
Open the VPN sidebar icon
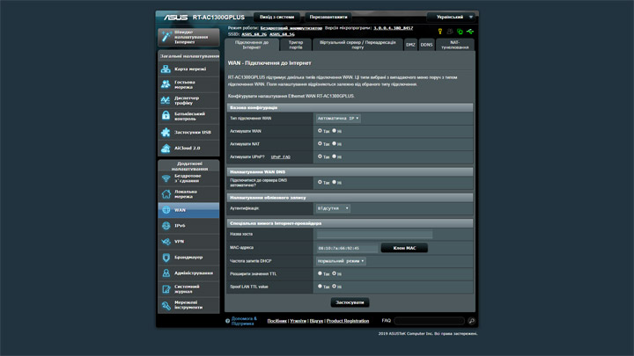(166, 242)
